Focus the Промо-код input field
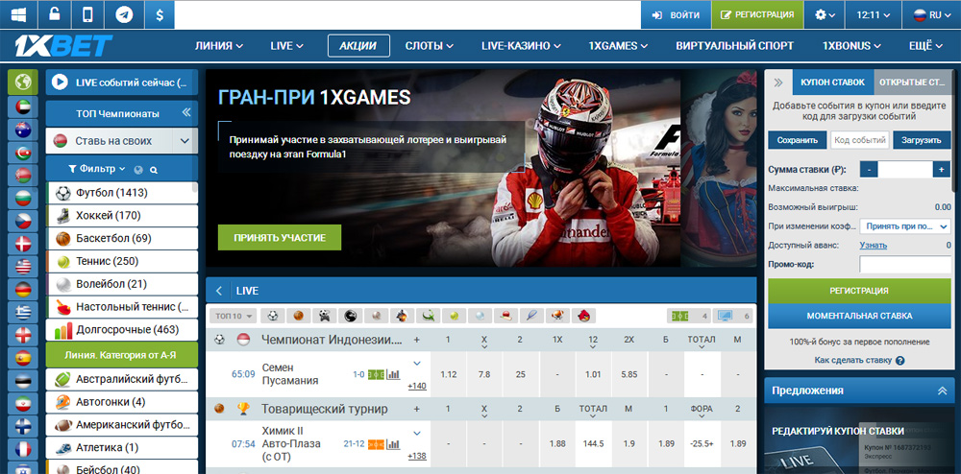The image size is (961, 474). tap(905, 265)
